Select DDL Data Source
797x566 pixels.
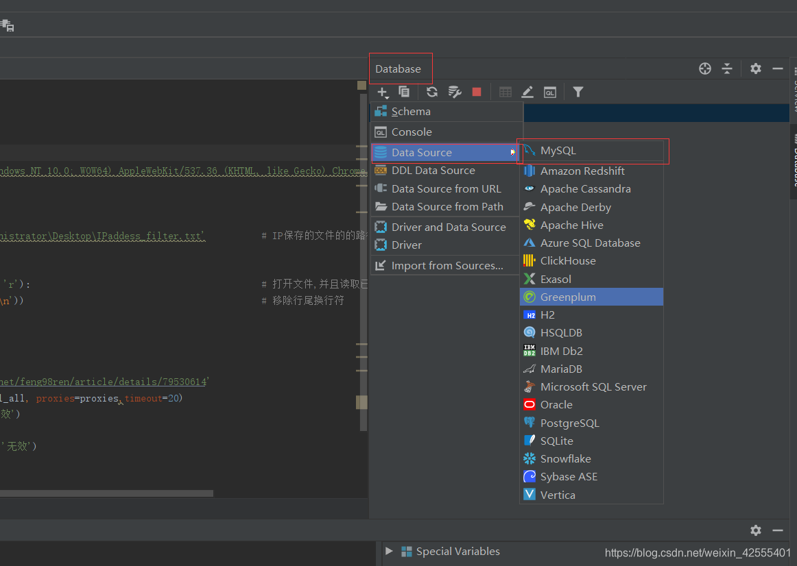click(x=444, y=171)
